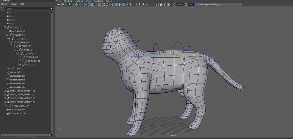Toggle Motion Blur icon in toolbar
This screenshot has height=139, width=293.
point(143,4)
